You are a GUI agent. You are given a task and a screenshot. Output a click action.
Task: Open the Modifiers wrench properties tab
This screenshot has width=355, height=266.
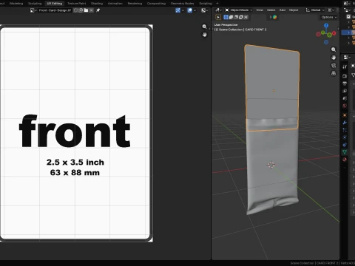point(345,123)
